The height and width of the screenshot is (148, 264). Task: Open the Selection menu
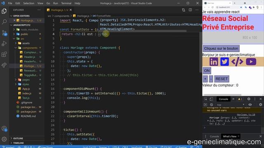28,3
